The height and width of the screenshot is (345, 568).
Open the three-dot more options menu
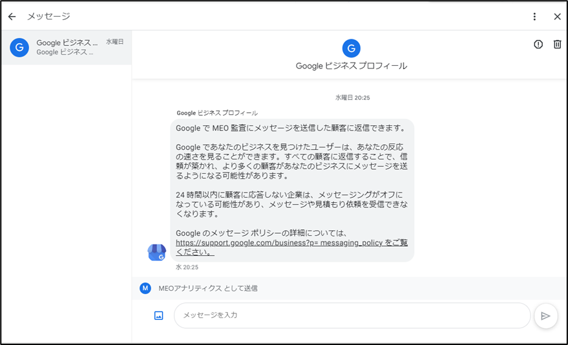[534, 17]
